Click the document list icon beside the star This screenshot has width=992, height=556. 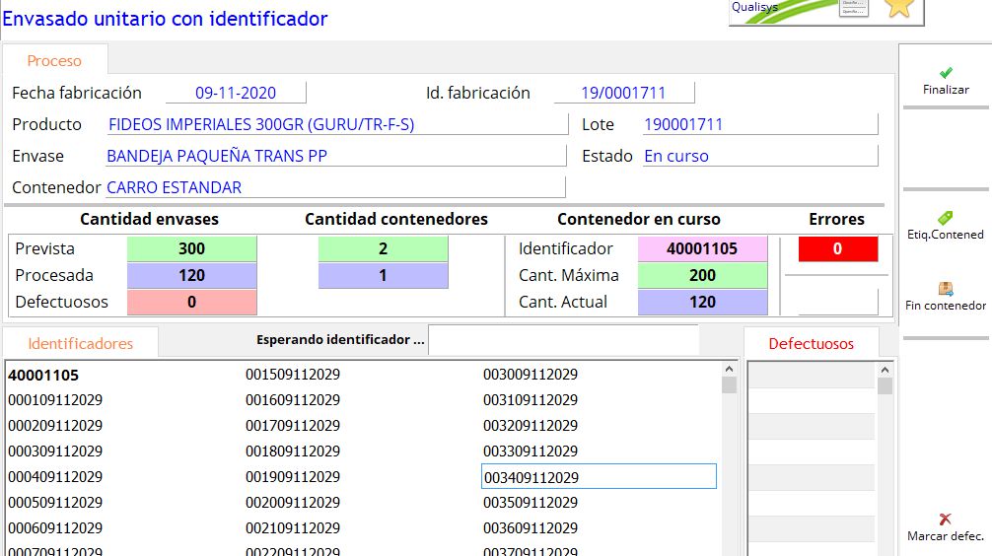[854, 8]
